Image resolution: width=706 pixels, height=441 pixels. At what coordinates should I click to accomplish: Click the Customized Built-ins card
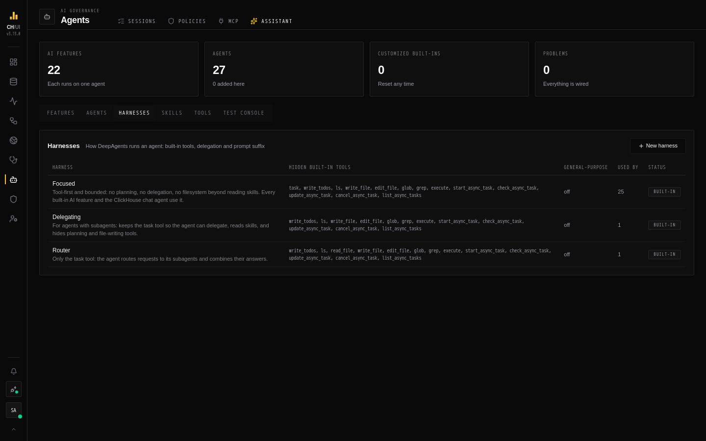tap(449, 69)
